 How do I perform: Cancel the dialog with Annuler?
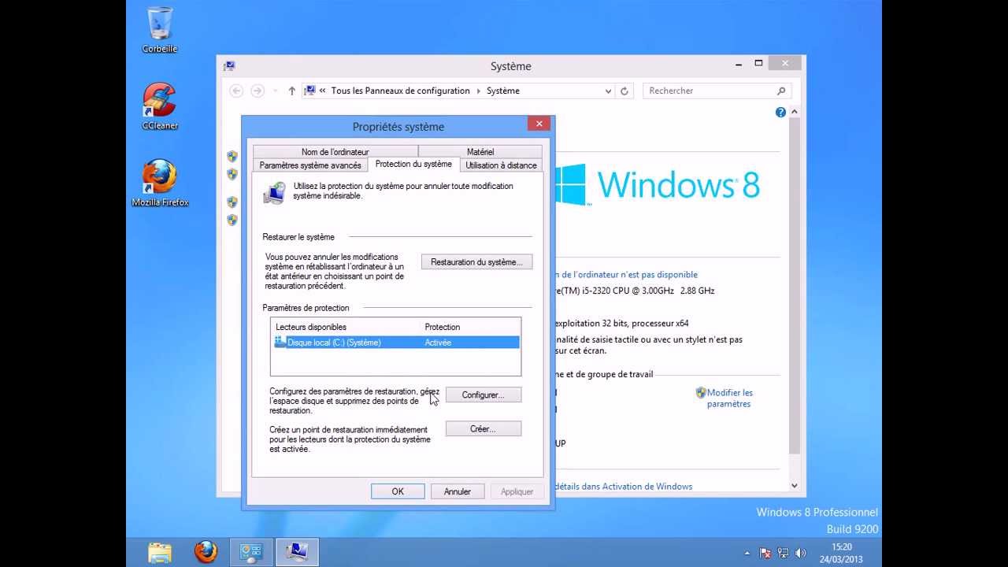(457, 491)
